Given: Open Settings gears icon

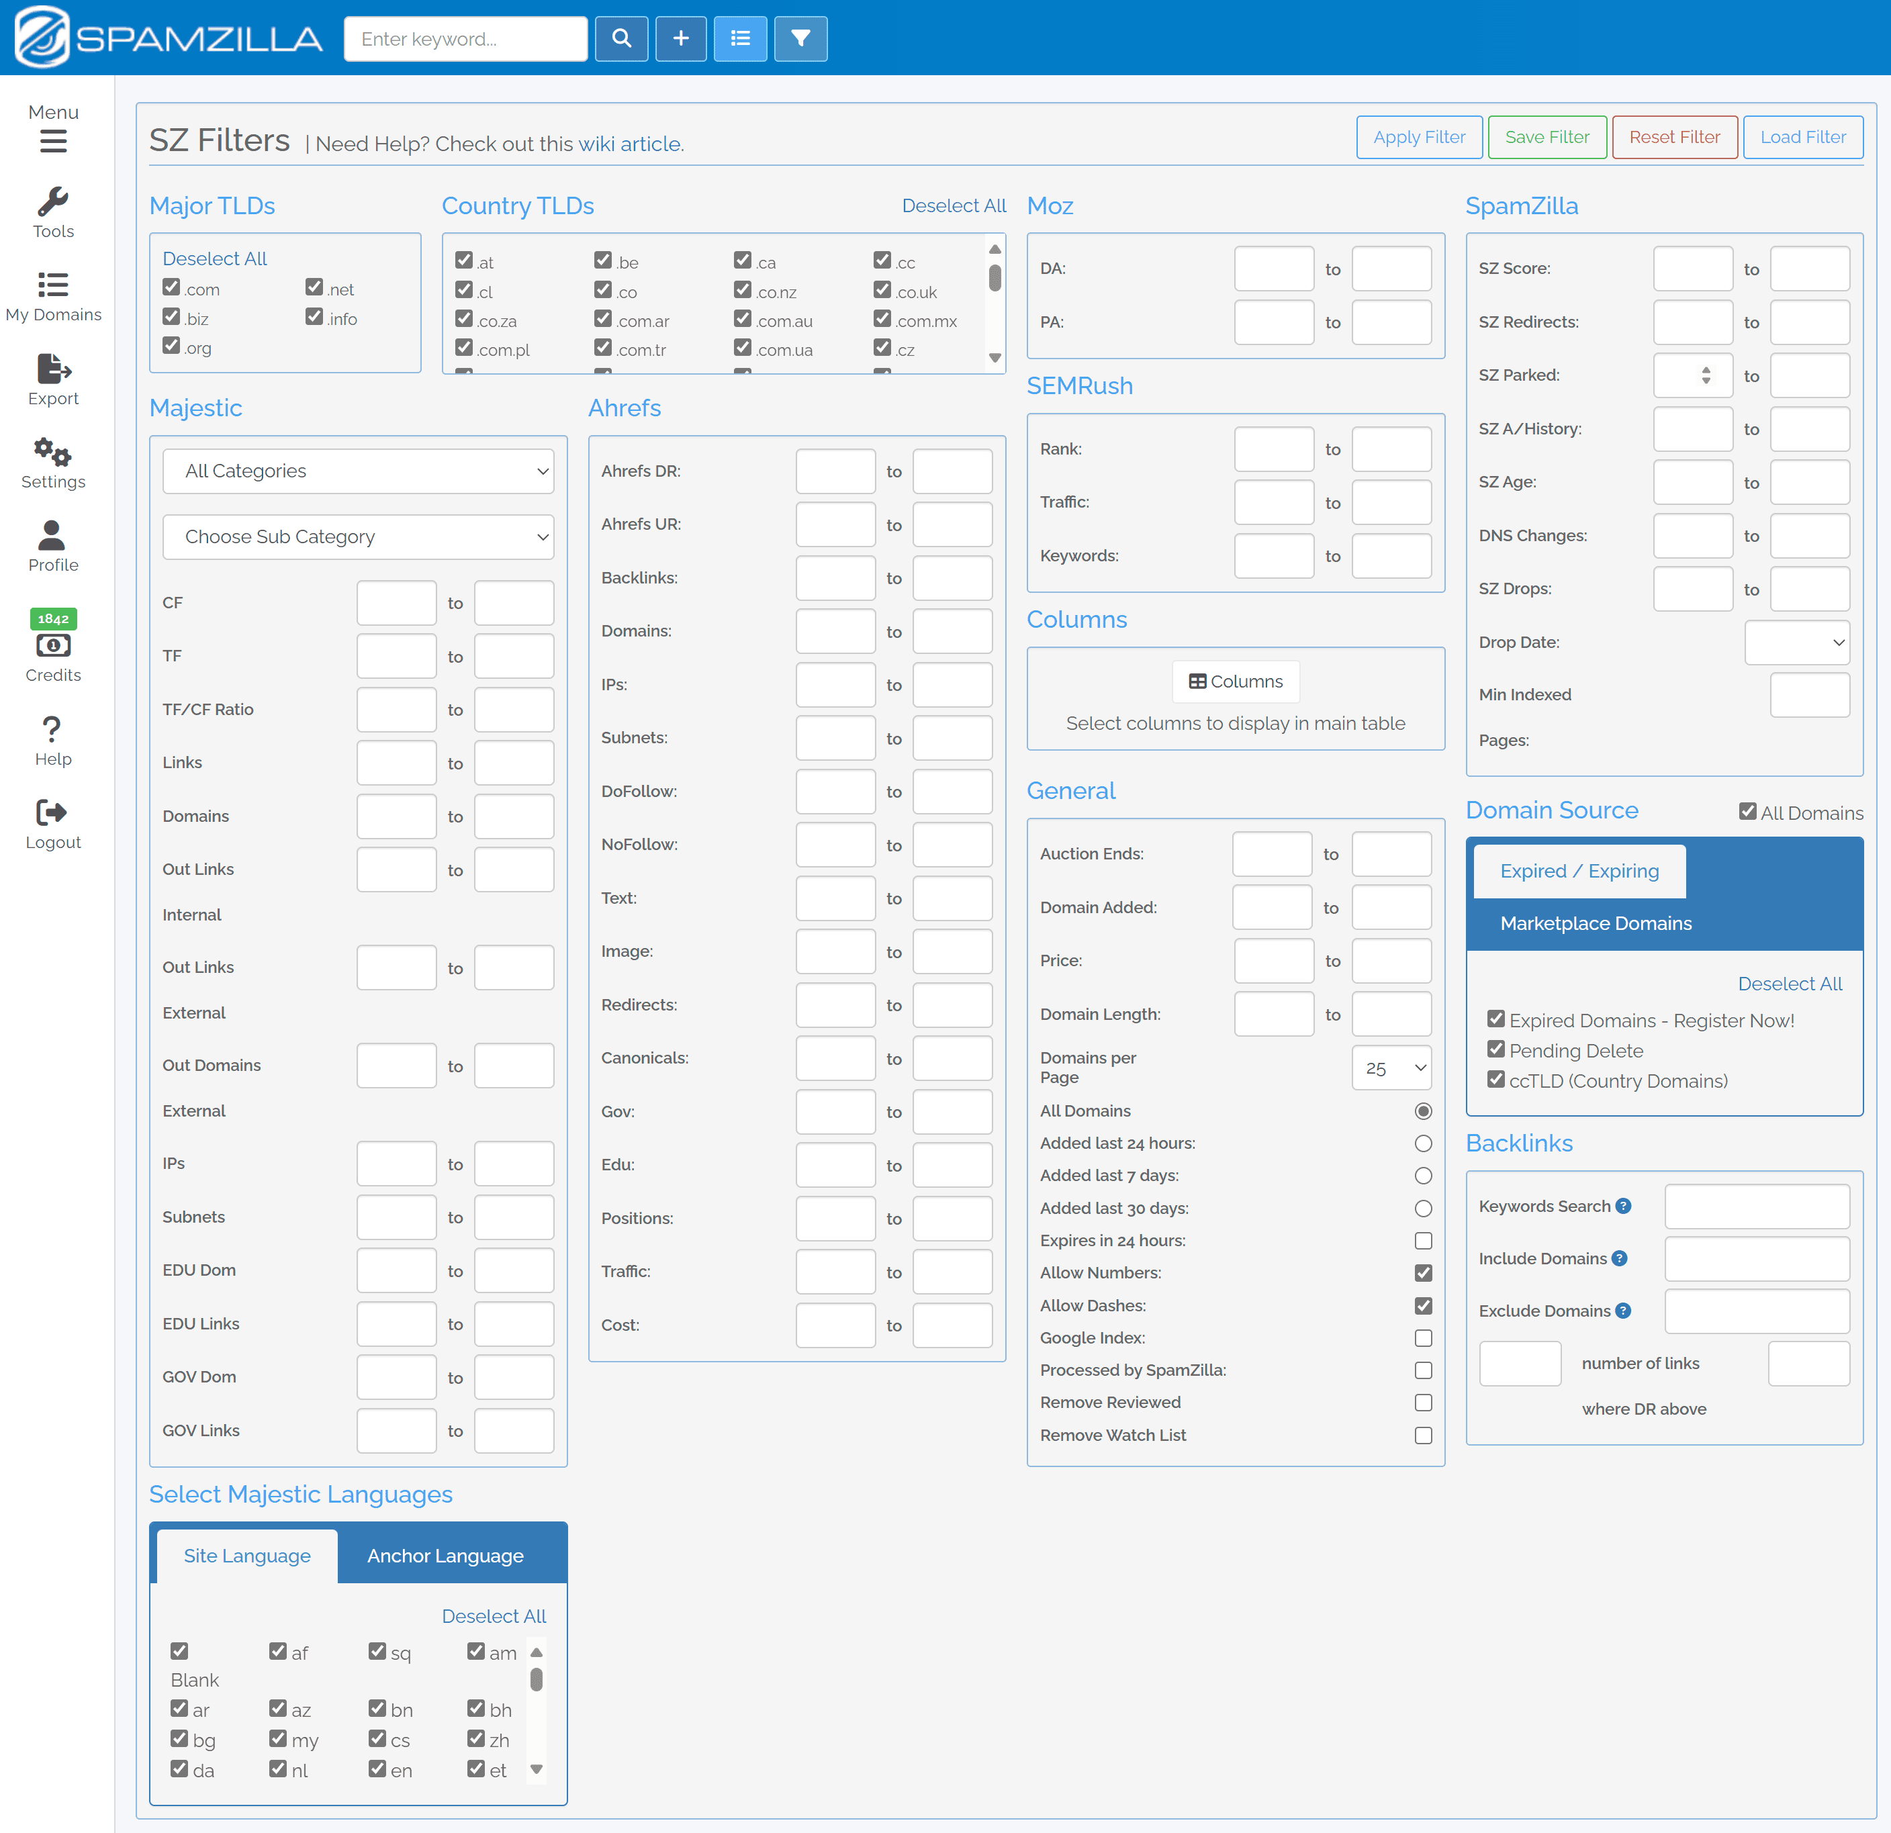Looking at the screenshot, I should click(x=53, y=451).
